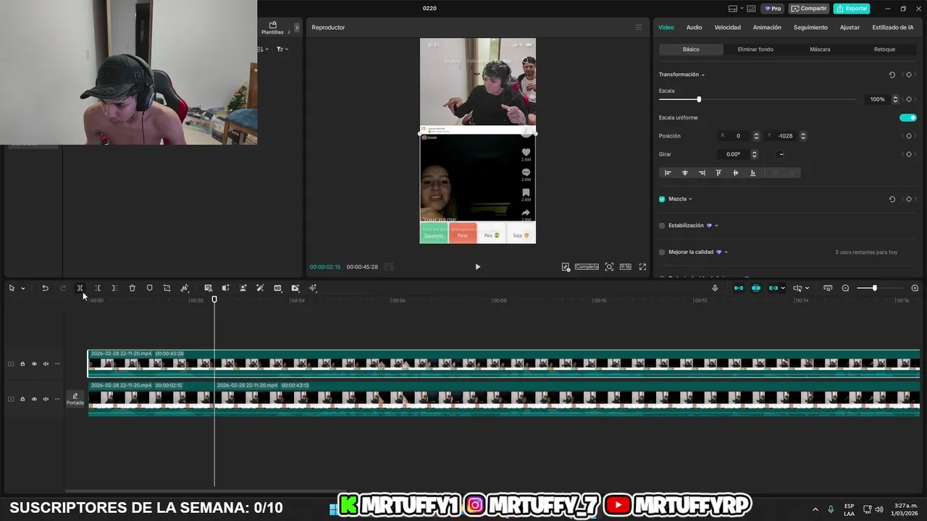927x521 pixels.
Task: Mute the upper video track
Action: (46, 364)
